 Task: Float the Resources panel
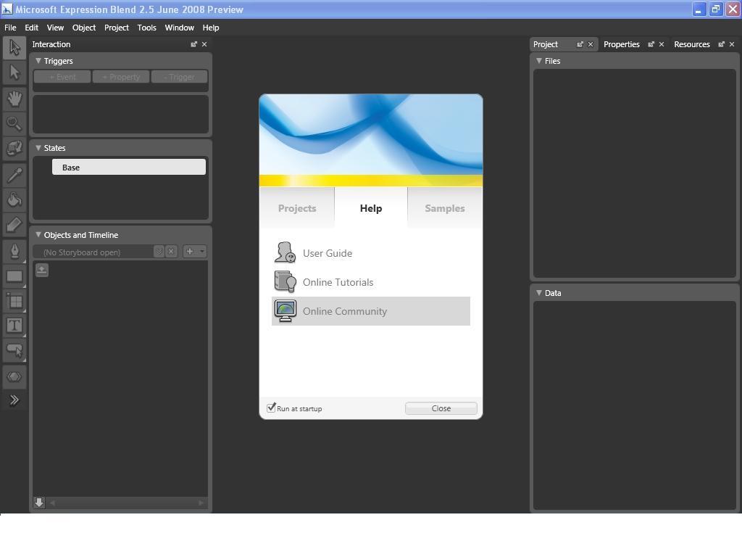click(x=721, y=44)
